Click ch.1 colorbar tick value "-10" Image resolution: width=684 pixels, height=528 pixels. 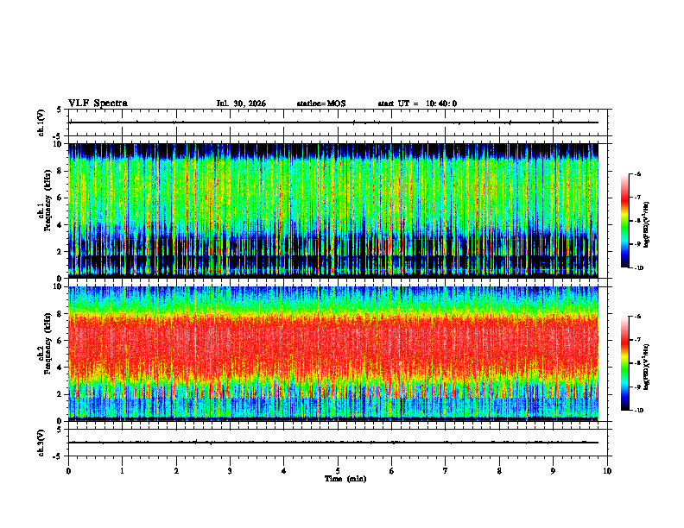click(x=638, y=268)
